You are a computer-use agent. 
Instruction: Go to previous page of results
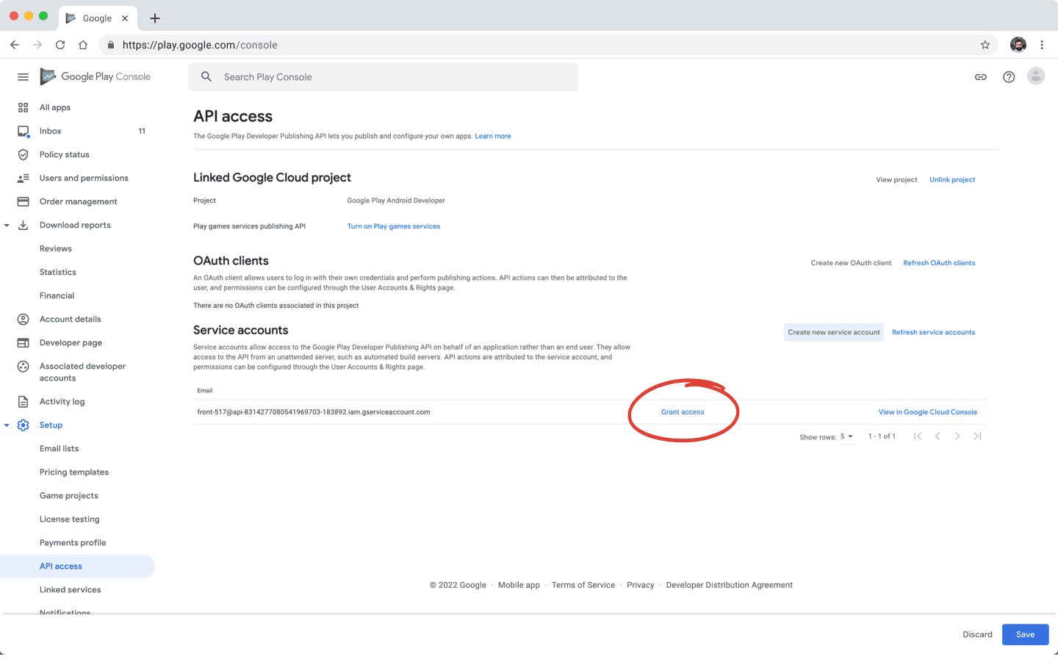click(938, 436)
